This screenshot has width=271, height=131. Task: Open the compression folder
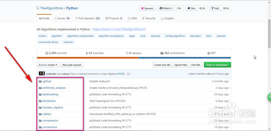50,121
